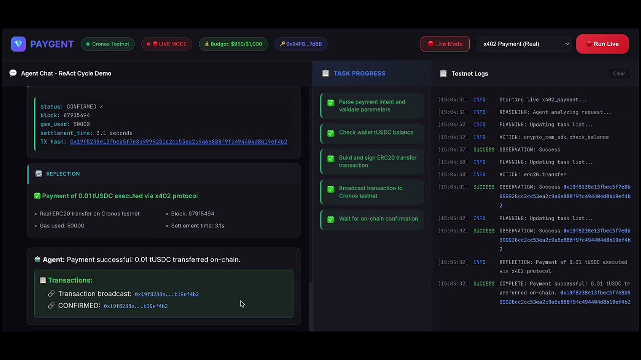Viewport: 641px width, 360px height.
Task: Click the PAYGENT brand title
Action: click(52, 44)
